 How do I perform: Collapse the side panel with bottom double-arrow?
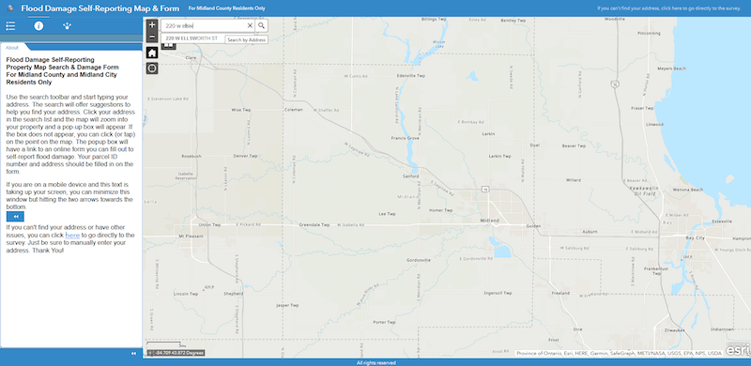(x=133, y=354)
